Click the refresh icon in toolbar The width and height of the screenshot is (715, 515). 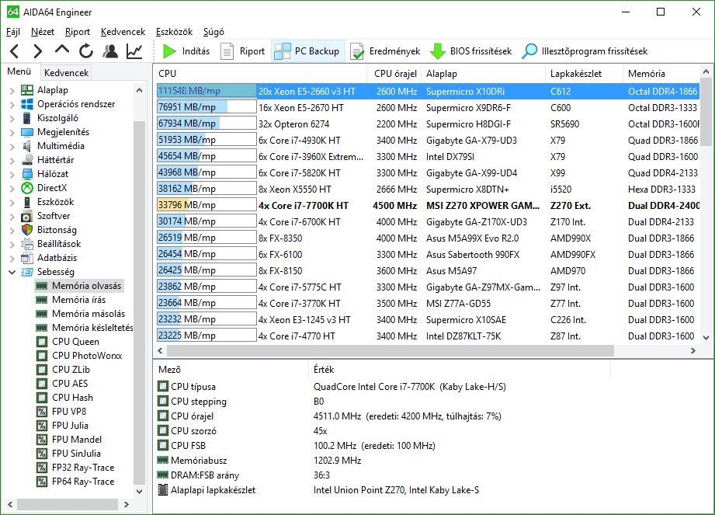point(86,51)
